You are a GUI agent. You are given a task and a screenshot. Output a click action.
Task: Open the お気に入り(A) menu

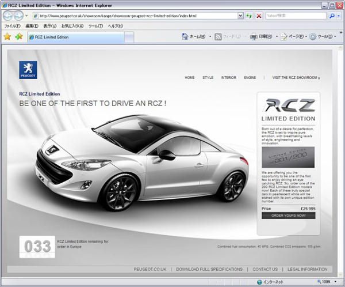[x=72, y=26]
